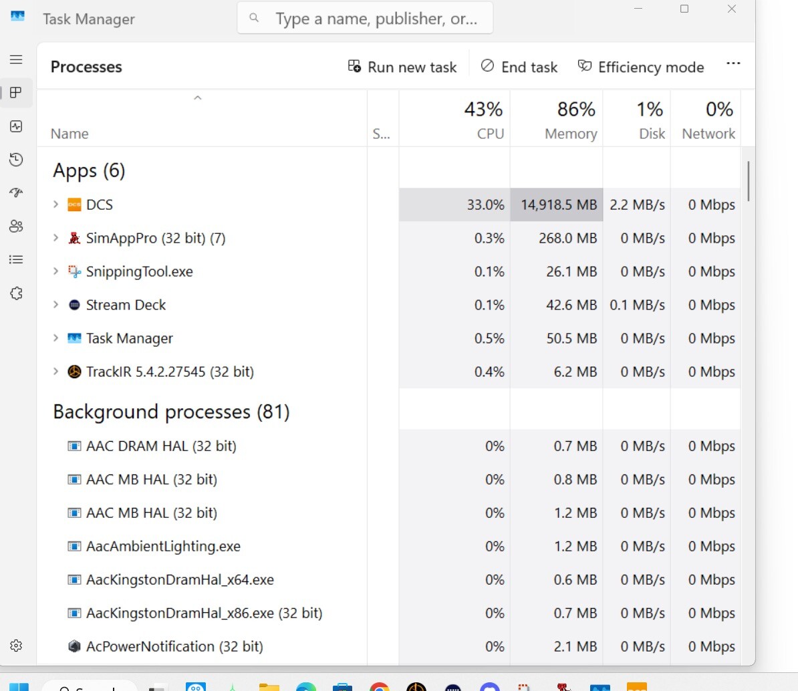Select the Background processes (81) group heading
This screenshot has height=691, width=798.
pyautogui.click(x=172, y=412)
